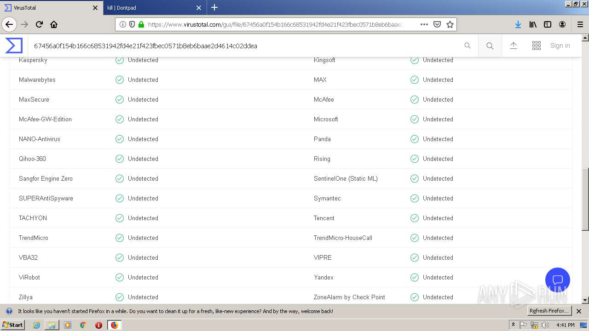Click the TrendMicro-HouseCall engine name
589x331 pixels.
point(343,238)
